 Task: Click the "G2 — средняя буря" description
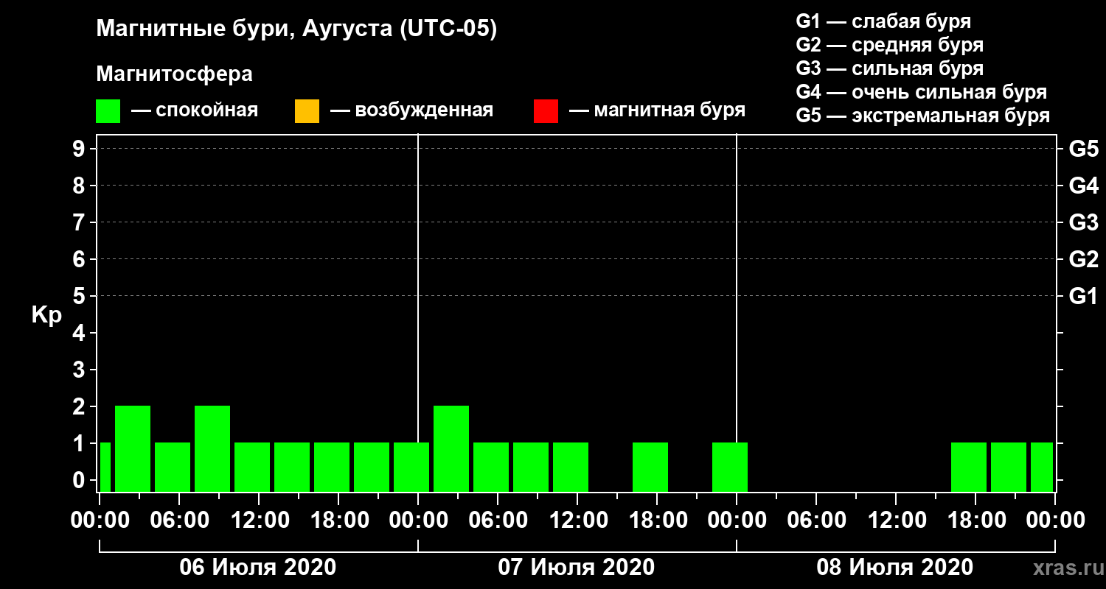pyautogui.click(x=890, y=45)
